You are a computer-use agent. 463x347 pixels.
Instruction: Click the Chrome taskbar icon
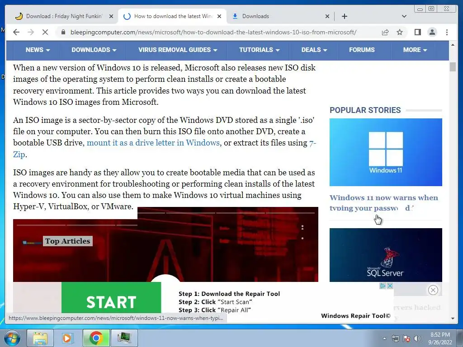click(x=96, y=338)
